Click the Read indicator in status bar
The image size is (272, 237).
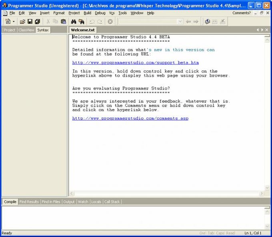pyautogui.click(x=230, y=233)
